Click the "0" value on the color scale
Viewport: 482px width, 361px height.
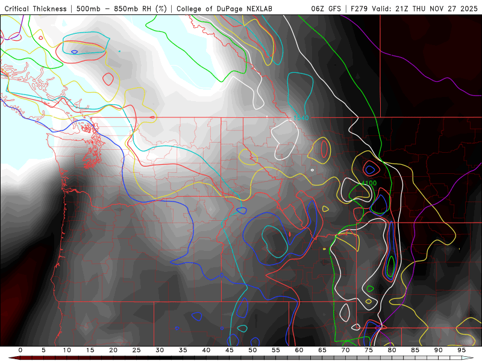[20, 350]
